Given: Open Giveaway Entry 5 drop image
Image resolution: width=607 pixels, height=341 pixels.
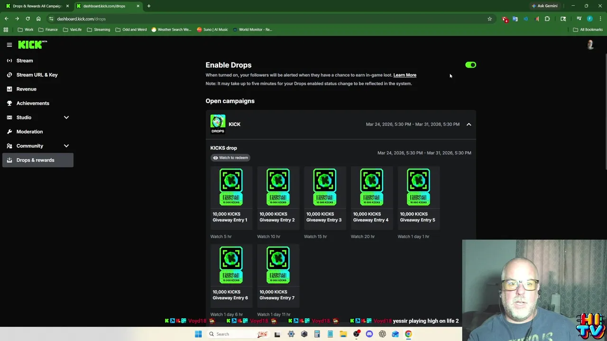Looking at the screenshot, I should click(418, 187).
